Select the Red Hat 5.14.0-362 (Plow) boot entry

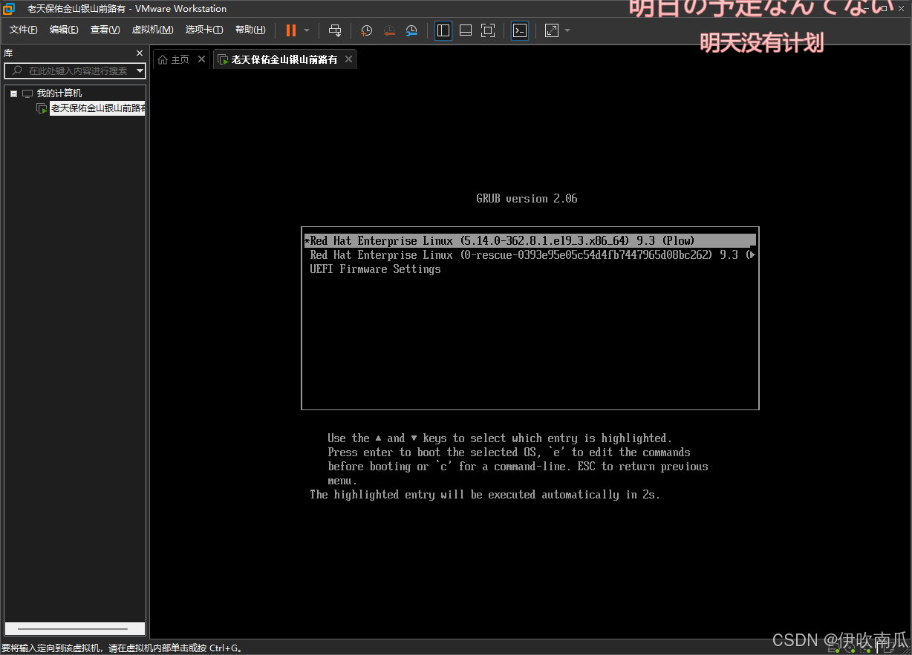tap(530, 240)
